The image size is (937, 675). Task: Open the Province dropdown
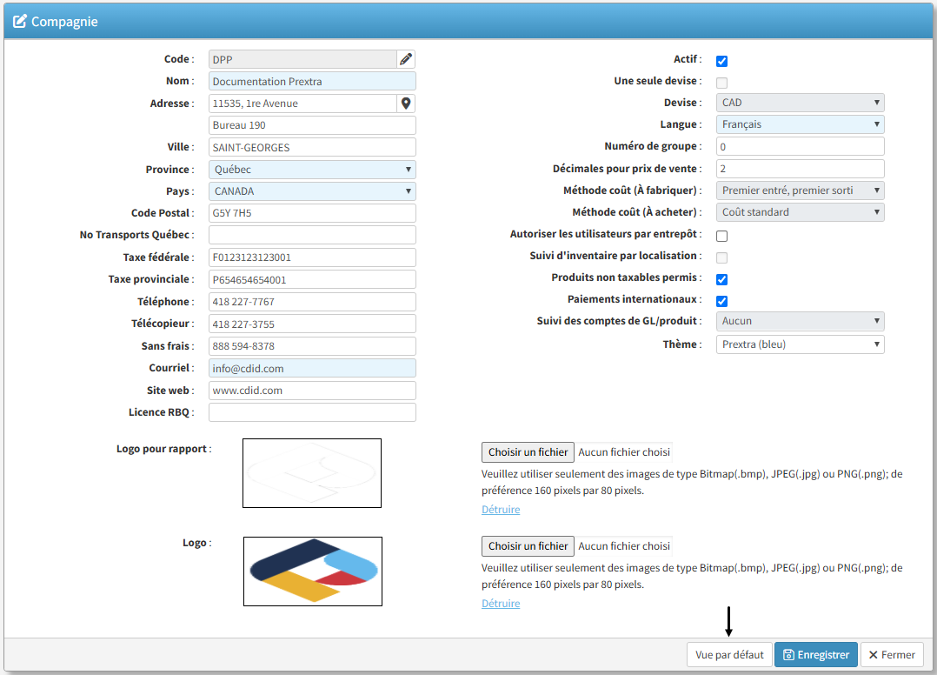tap(312, 170)
